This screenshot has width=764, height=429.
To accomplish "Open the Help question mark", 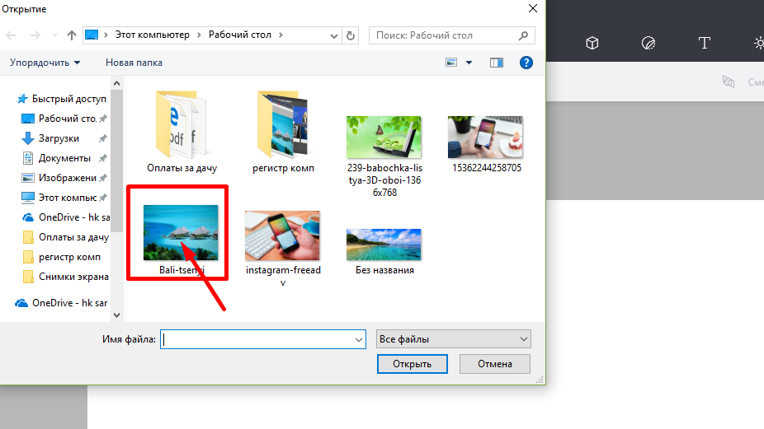I will click(526, 63).
